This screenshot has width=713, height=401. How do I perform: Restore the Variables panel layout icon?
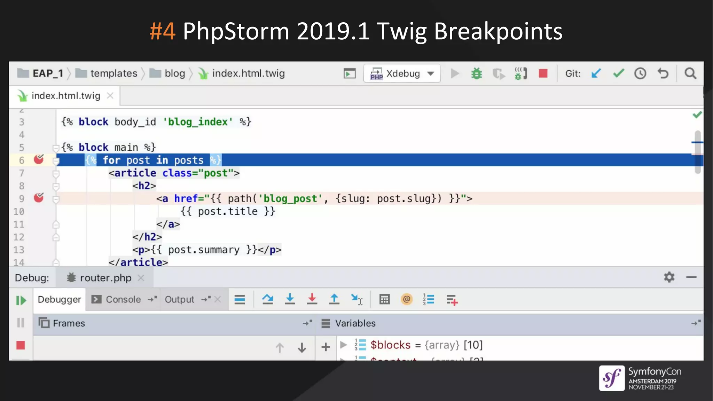click(696, 323)
